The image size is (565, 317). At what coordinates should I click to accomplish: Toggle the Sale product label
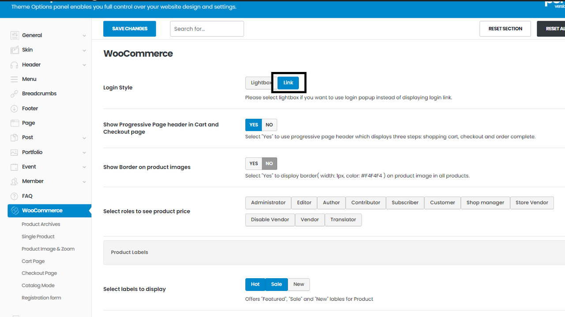[277, 284]
